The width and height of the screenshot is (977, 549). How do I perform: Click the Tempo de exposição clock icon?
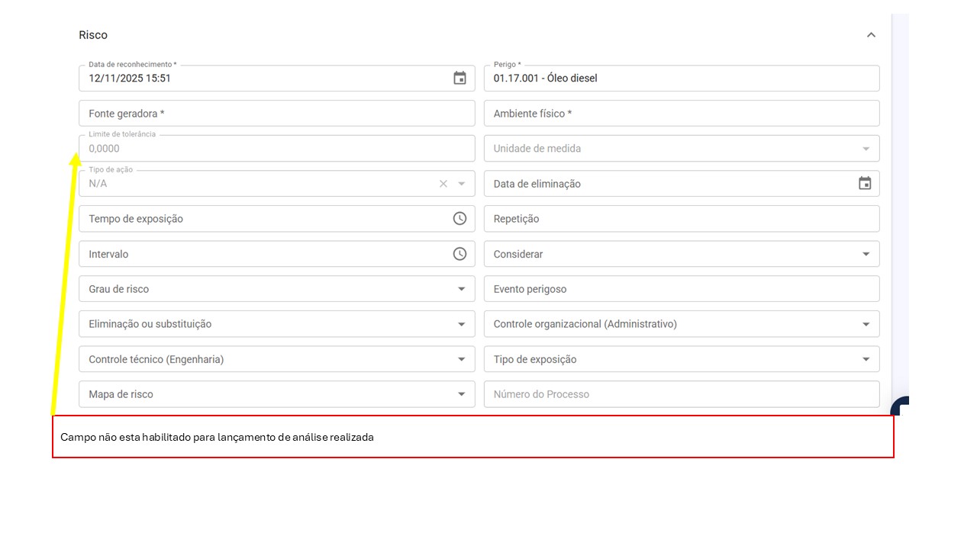point(459,218)
